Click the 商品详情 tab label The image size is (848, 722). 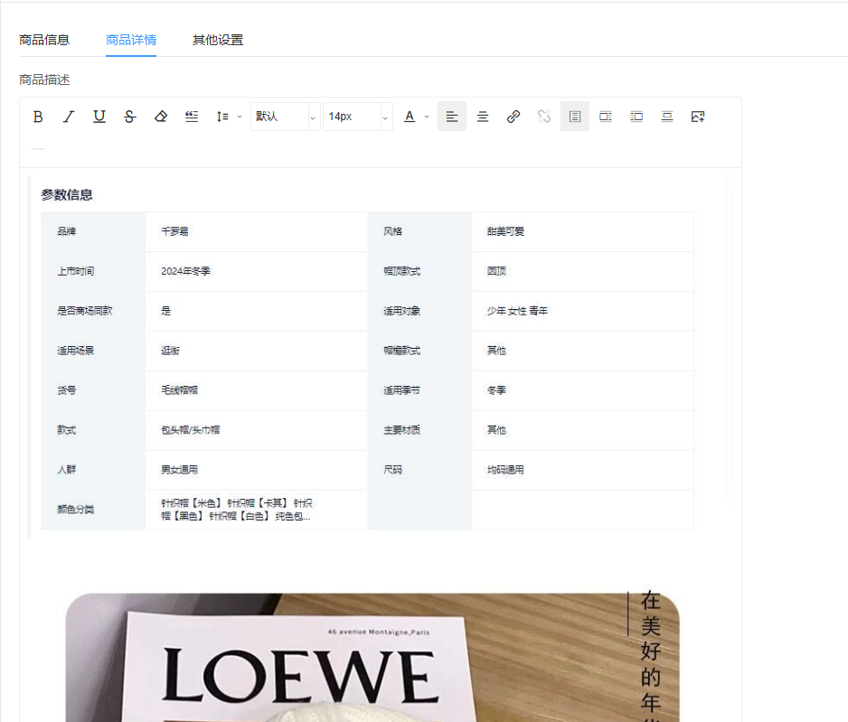pyautogui.click(x=131, y=40)
